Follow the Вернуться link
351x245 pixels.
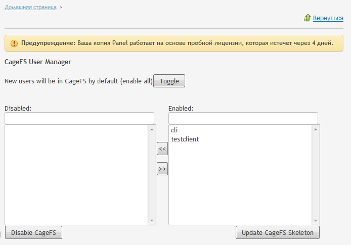(328, 18)
